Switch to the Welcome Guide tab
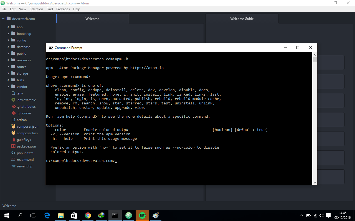The width and height of the screenshot is (355, 221). pyautogui.click(x=242, y=19)
